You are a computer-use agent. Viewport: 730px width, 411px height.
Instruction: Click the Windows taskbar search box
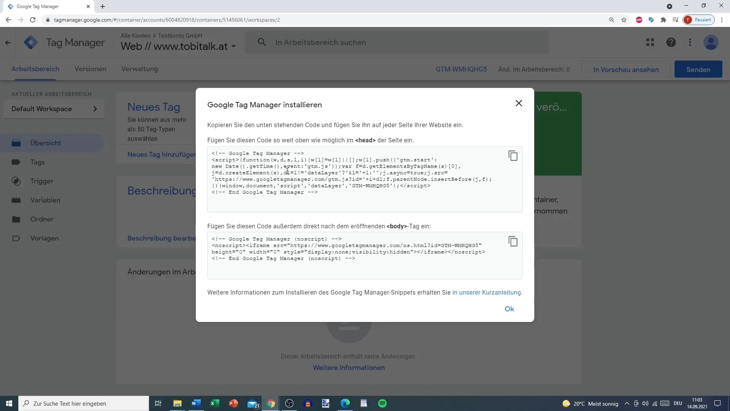pos(84,403)
